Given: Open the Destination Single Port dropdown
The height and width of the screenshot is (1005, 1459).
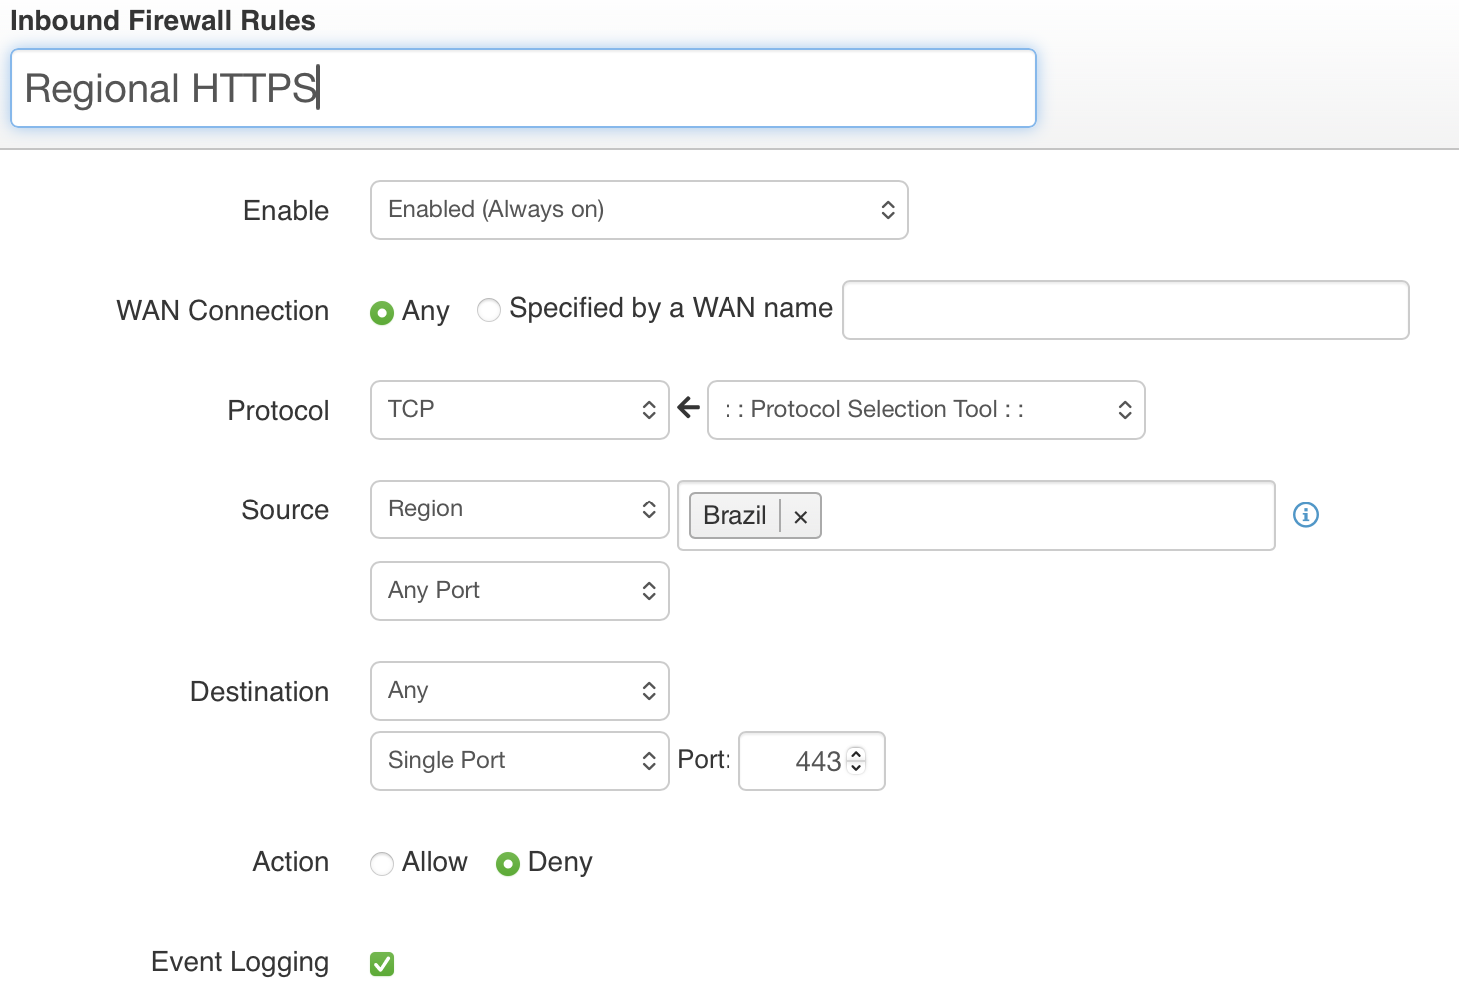Looking at the screenshot, I should tap(519, 761).
